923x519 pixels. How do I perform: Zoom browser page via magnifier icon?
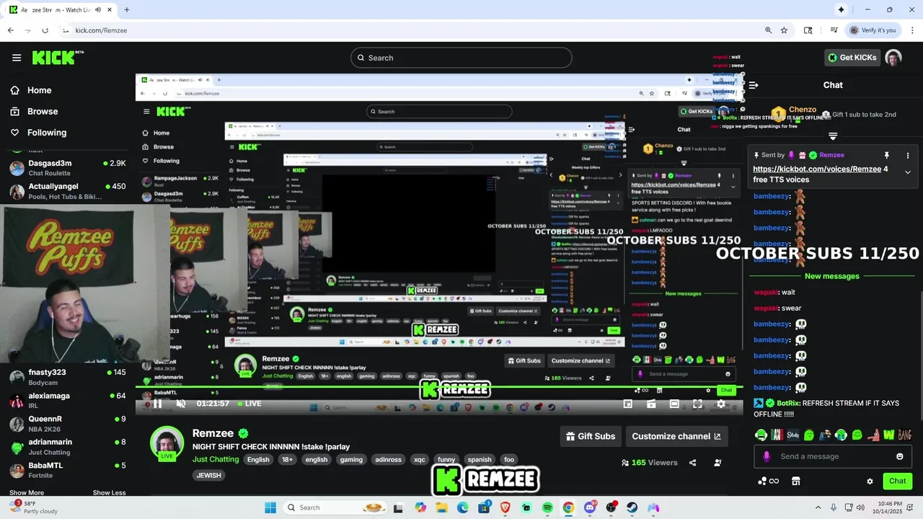click(x=768, y=30)
